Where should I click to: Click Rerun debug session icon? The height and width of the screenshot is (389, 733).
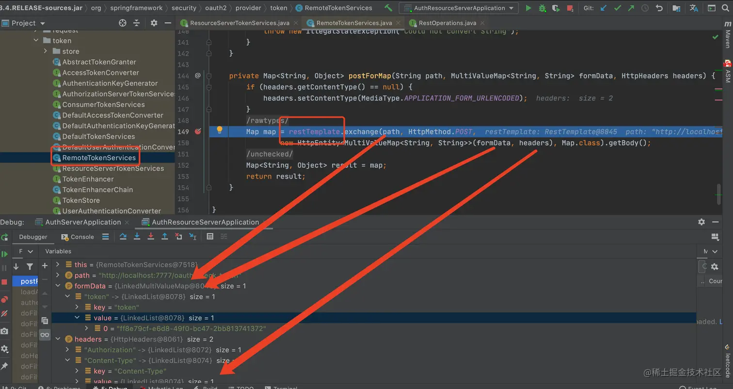pyautogui.click(x=4, y=237)
